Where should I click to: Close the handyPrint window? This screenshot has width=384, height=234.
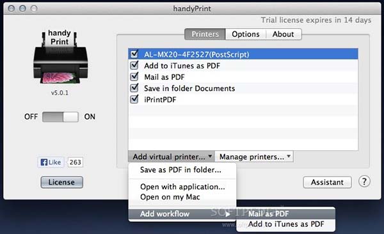point(11,8)
